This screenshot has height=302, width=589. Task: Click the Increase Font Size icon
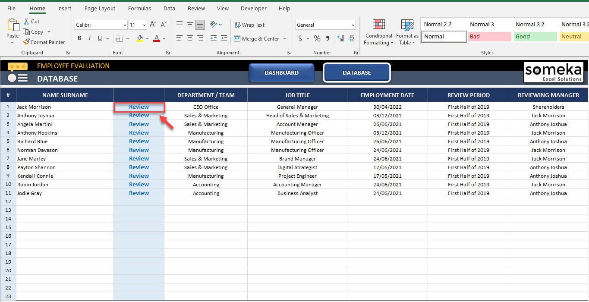[153, 25]
